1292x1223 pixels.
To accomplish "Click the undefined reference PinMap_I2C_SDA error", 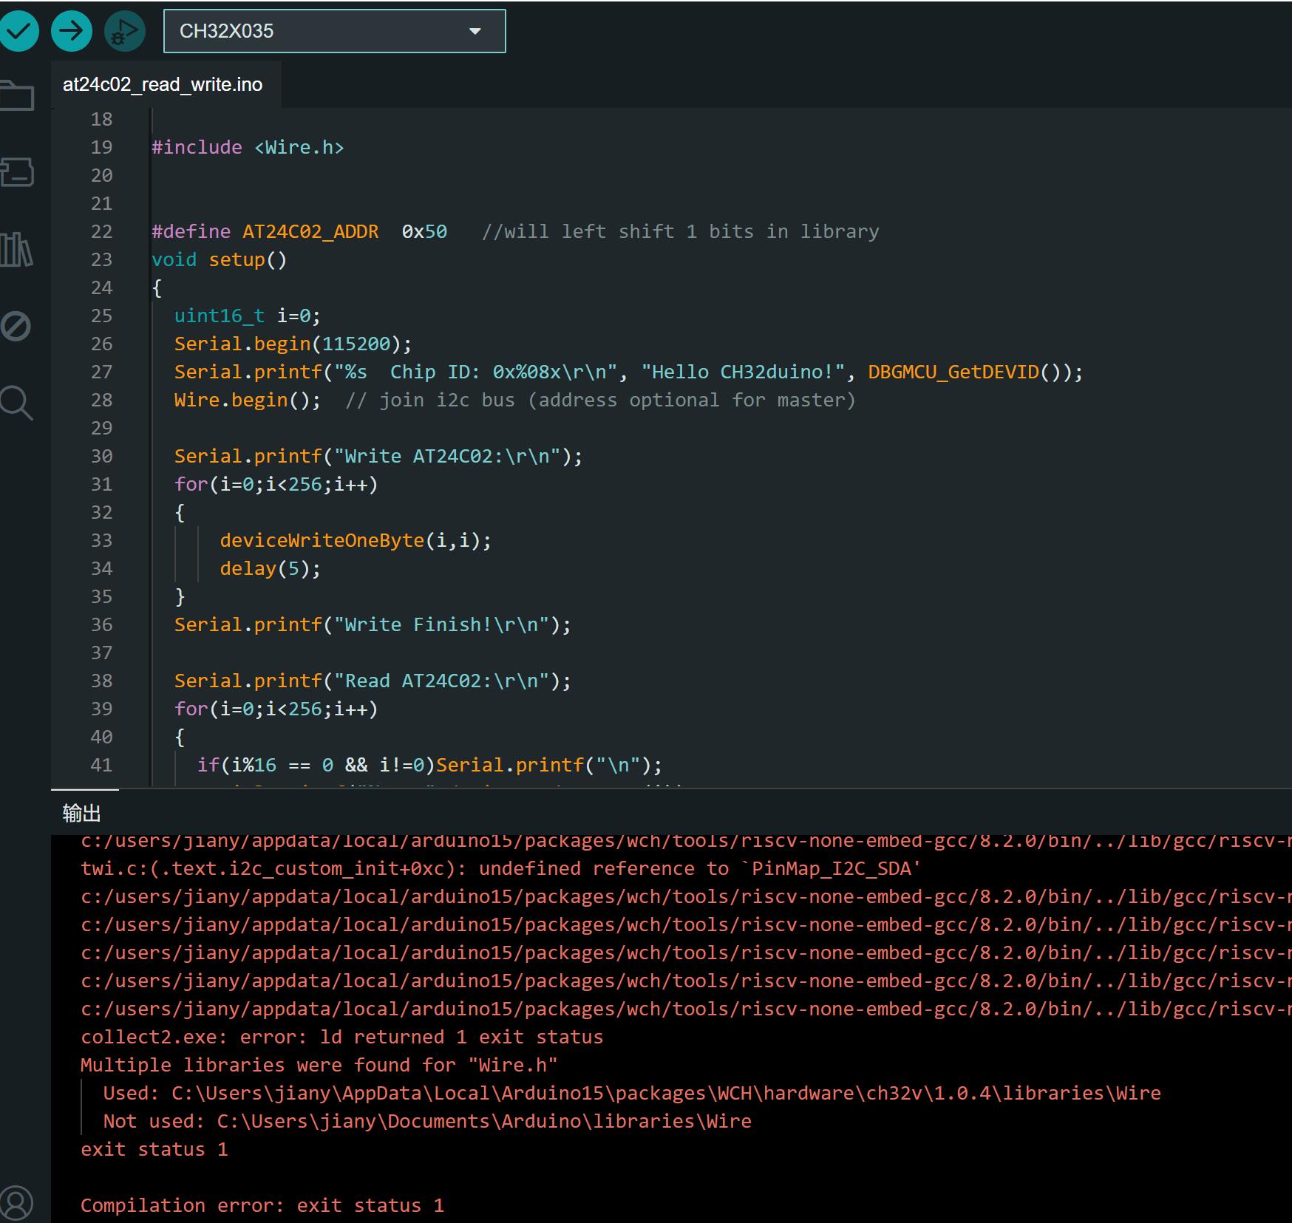I will coord(501,868).
